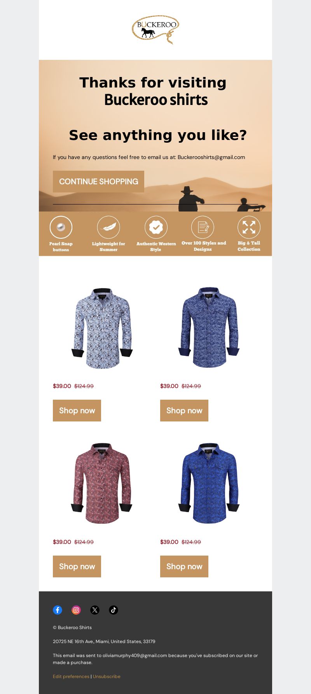
Task: Click the Unsubscribe link
Action: click(x=107, y=677)
